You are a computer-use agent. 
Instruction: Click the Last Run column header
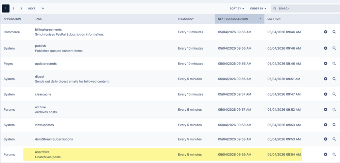[274, 19]
